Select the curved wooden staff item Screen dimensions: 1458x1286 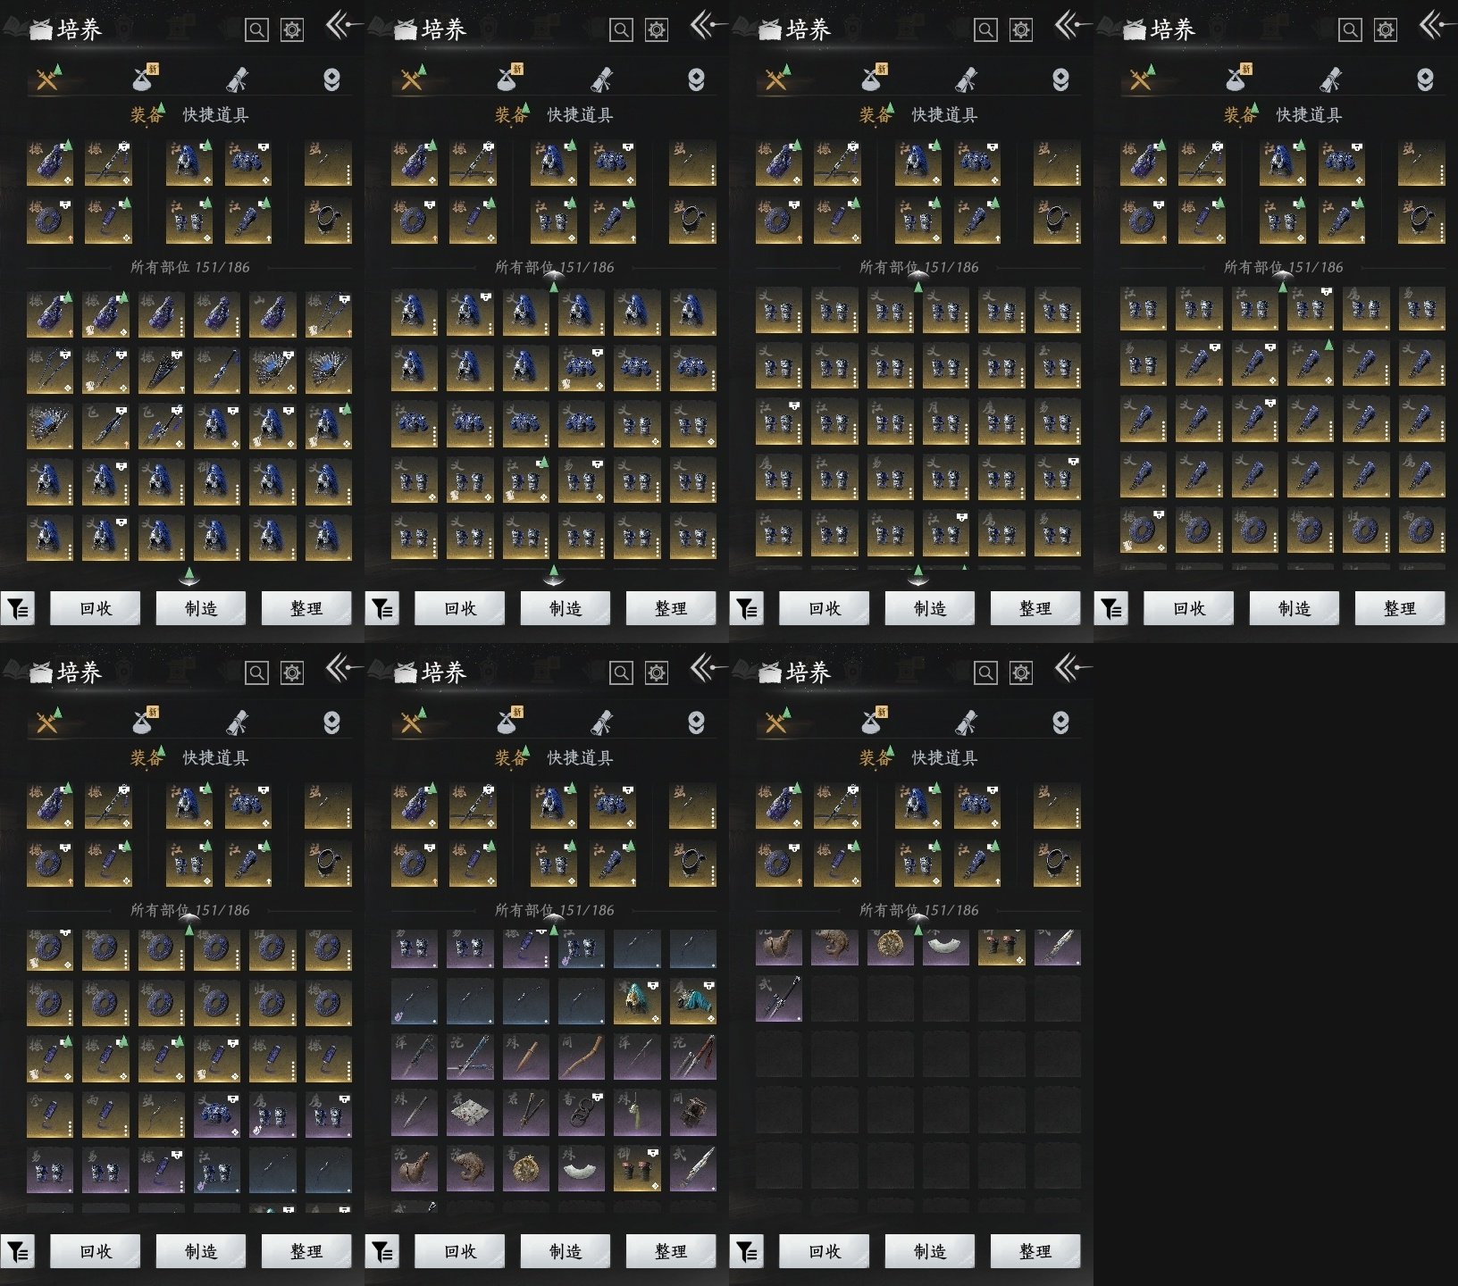click(582, 1057)
